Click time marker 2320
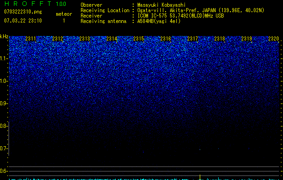The height and width of the screenshot is (180, 283). pyautogui.click(x=274, y=39)
